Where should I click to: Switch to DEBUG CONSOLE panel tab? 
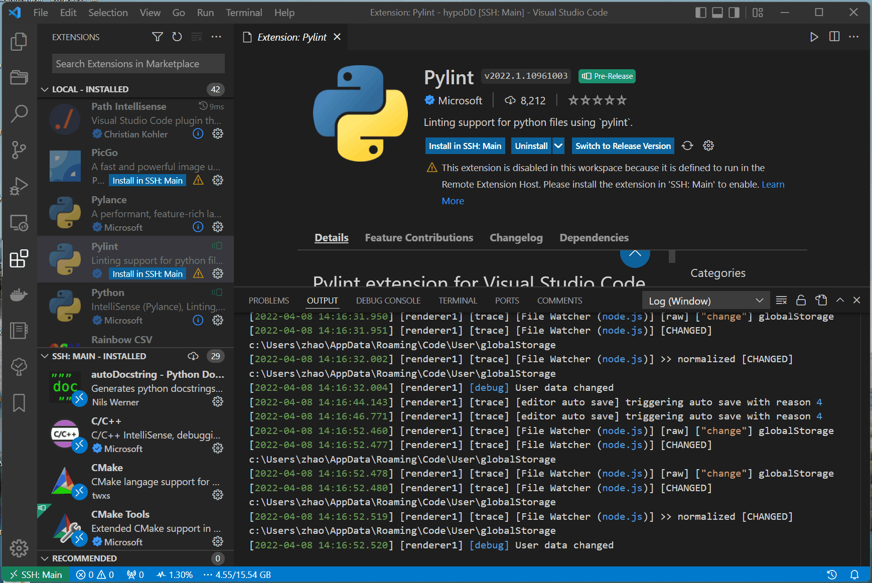(388, 301)
